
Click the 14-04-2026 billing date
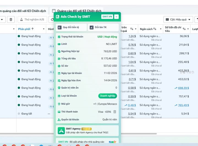click(110, 80)
